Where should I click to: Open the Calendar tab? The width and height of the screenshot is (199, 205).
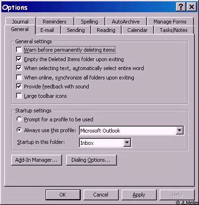click(138, 30)
